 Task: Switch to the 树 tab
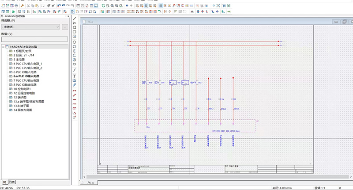click(4, 182)
